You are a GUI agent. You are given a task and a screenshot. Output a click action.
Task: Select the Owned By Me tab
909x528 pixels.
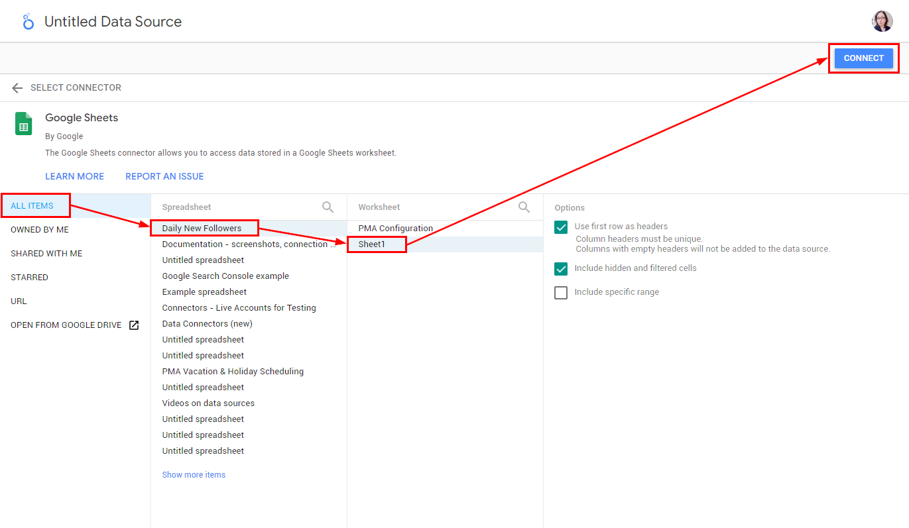[x=40, y=230]
